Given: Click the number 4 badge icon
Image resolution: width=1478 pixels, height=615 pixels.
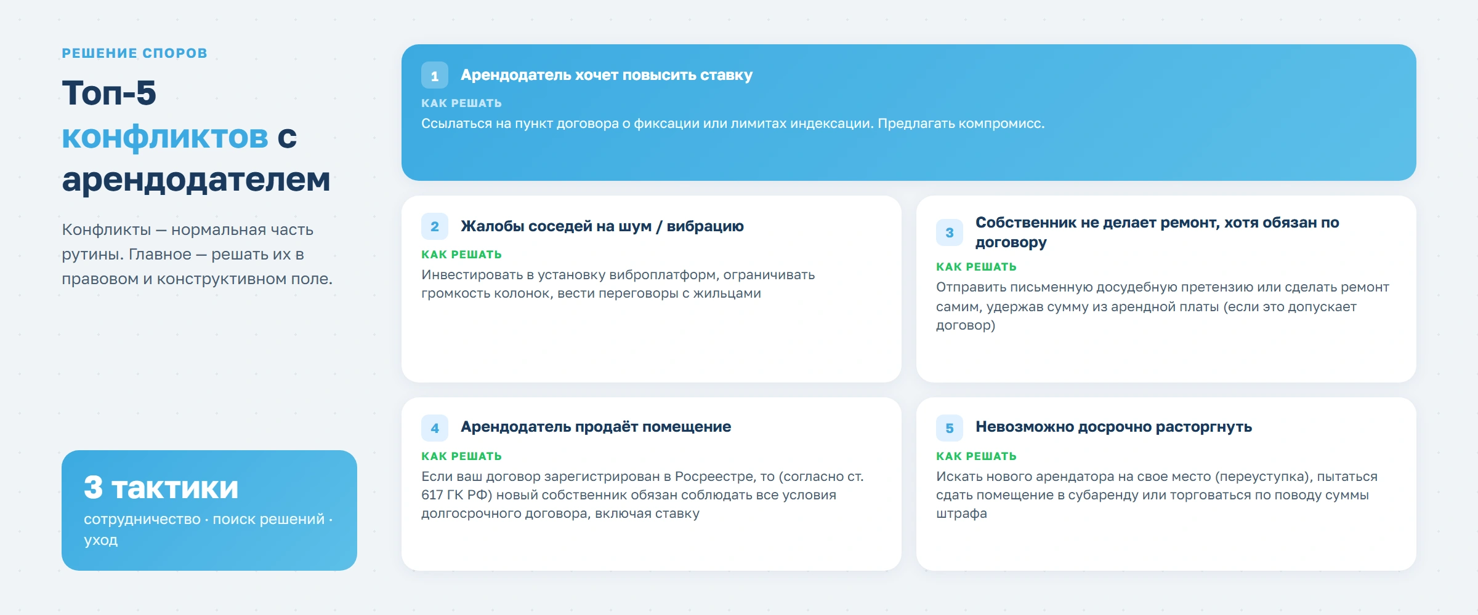Looking at the screenshot, I should point(435,427).
